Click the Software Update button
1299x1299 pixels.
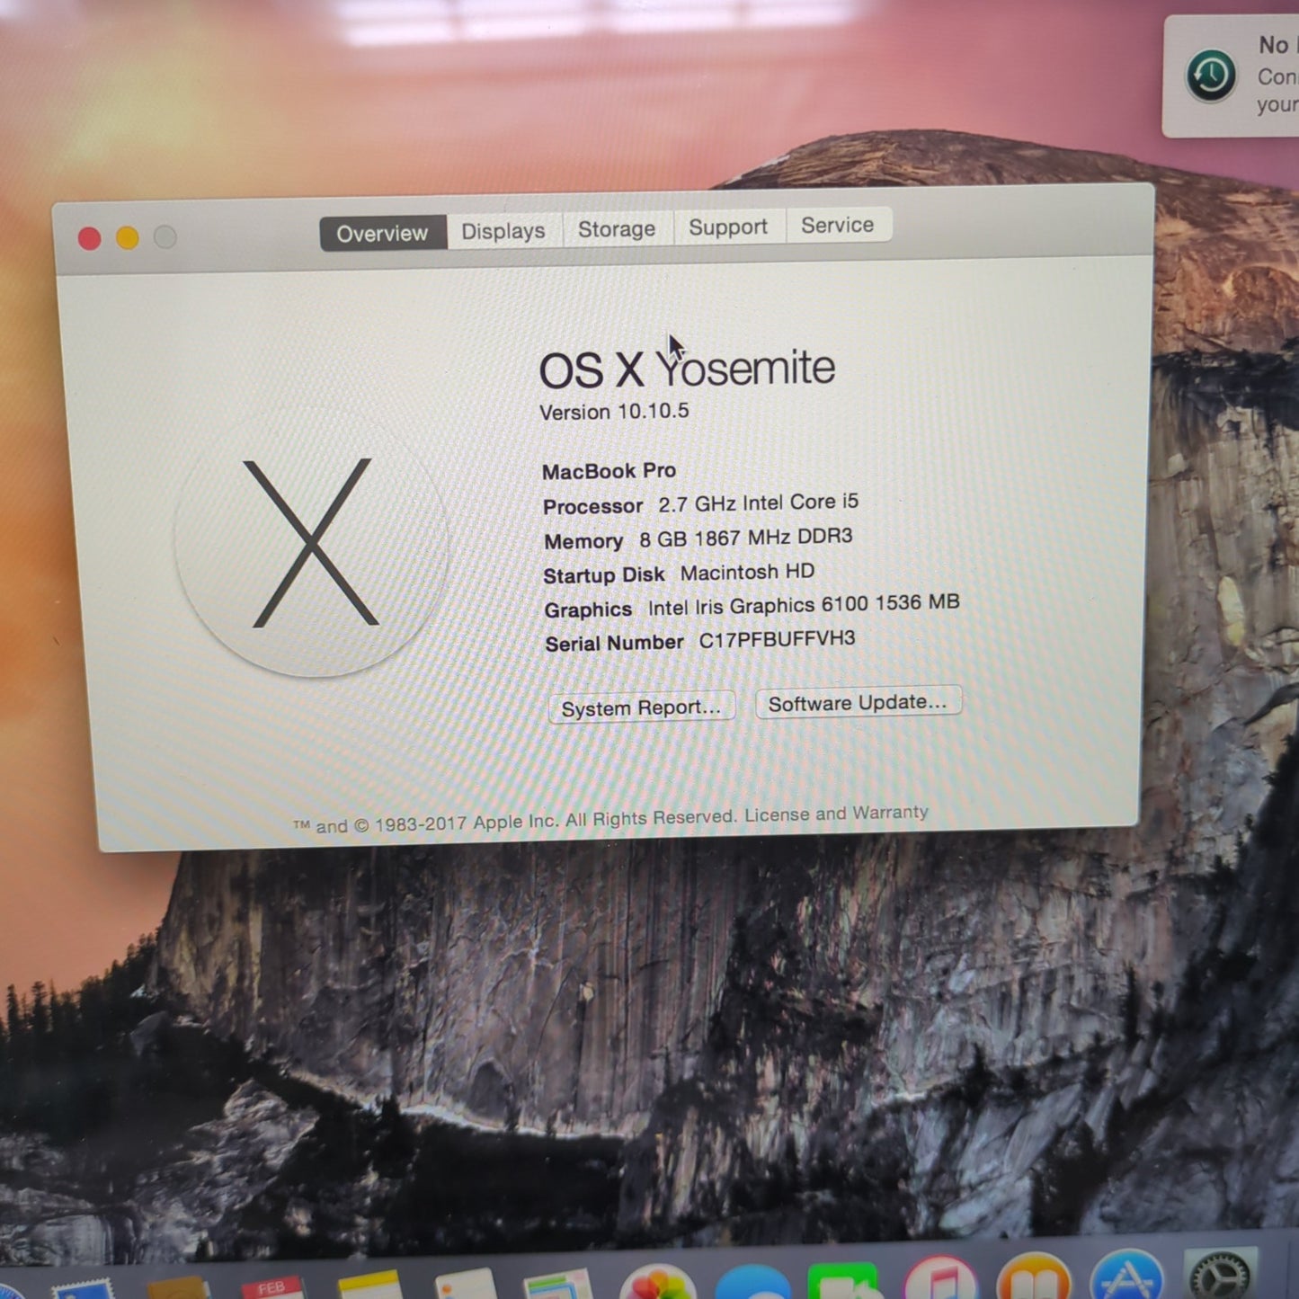[858, 703]
